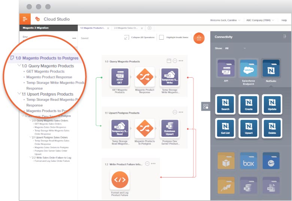Collapse 2.0 Query Magento Sales Orders node
The height and width of the screenshot is (201, 292).
(x=30, y=120)
